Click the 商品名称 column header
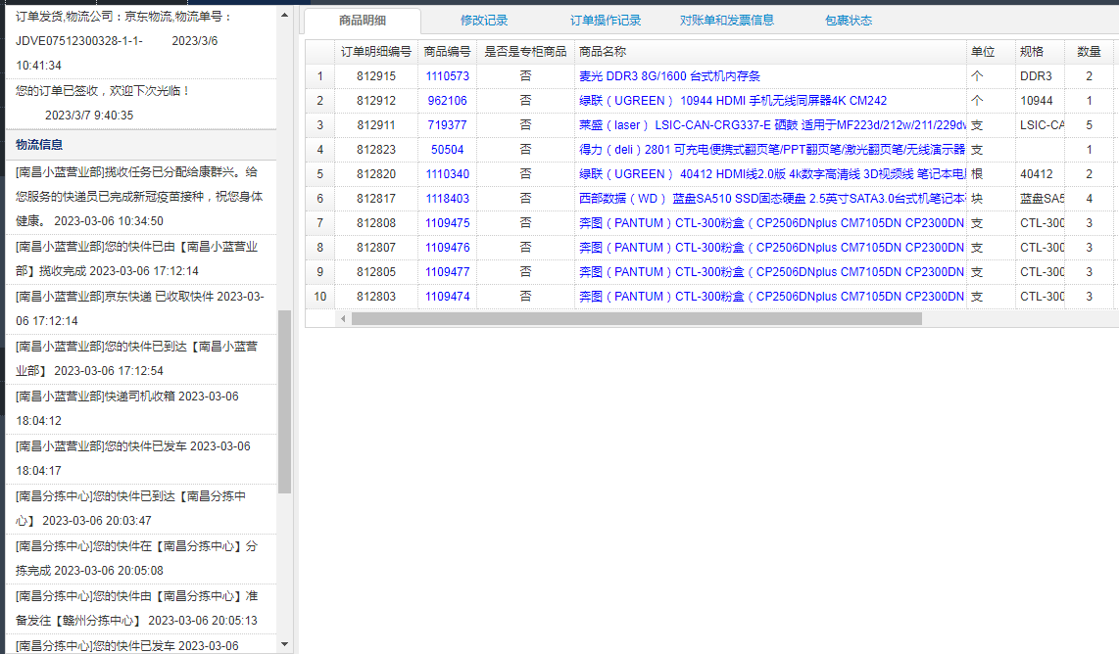 pos(771,51)
